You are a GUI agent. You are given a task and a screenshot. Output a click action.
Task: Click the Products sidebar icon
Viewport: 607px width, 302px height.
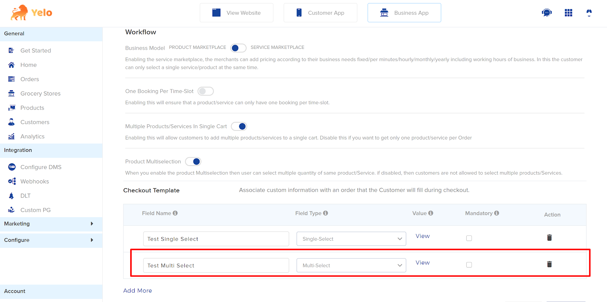[11, 108]
